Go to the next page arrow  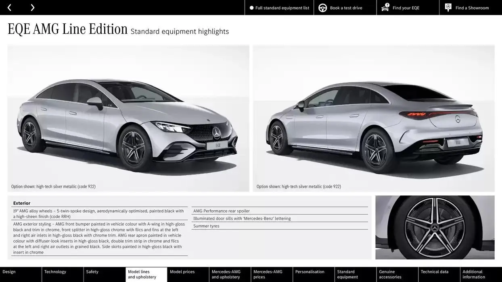[x=32, y=8]
